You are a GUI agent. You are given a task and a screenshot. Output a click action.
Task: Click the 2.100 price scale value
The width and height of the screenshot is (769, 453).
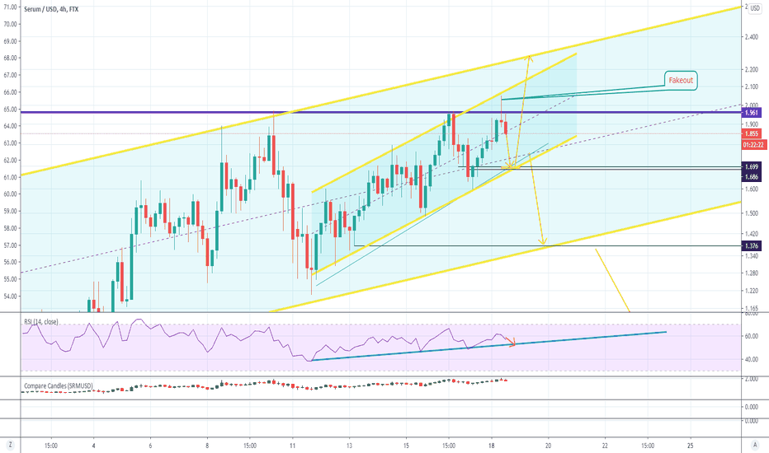click(752, 87)
